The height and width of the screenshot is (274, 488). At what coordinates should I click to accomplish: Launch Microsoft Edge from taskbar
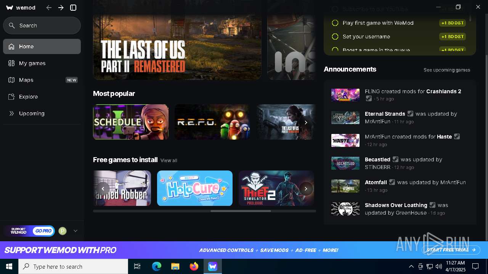(x=157, y=266)
